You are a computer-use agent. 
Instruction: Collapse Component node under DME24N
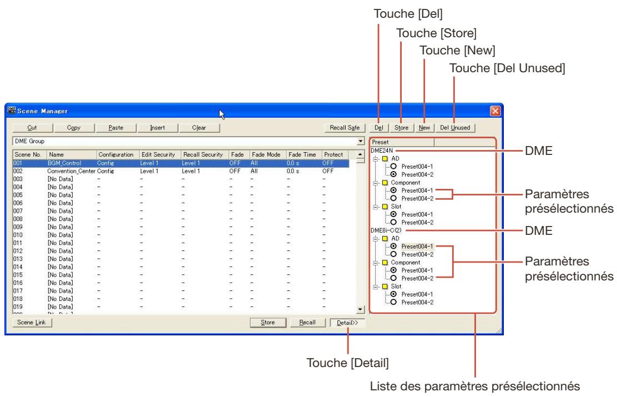pyautogui.click(x=376, y=183)
